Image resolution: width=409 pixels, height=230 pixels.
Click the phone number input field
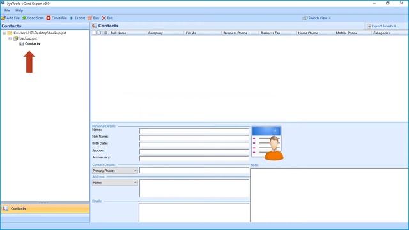(194, 171)
